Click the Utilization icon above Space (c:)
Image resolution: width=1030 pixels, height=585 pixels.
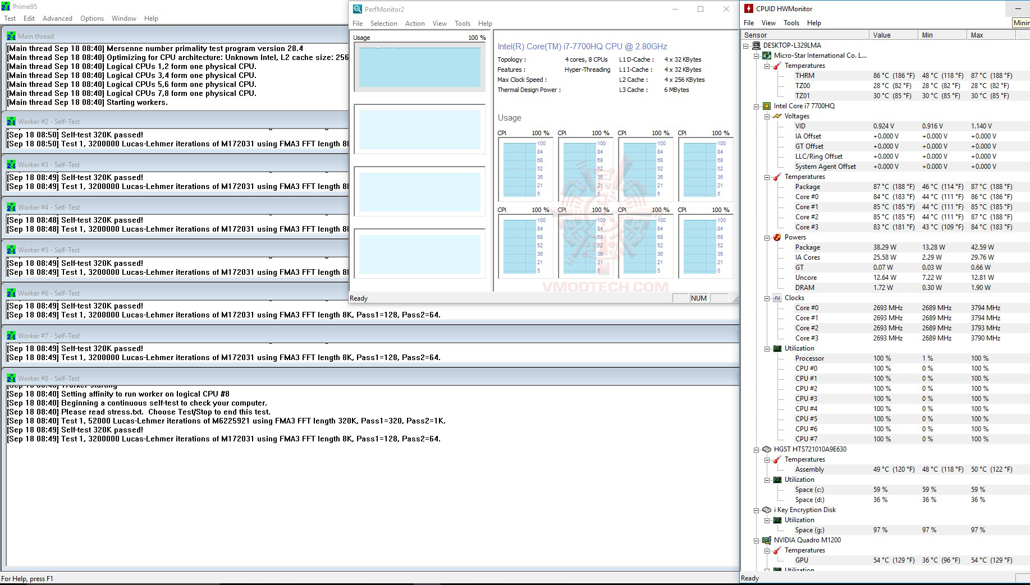(x=777, y=480)
